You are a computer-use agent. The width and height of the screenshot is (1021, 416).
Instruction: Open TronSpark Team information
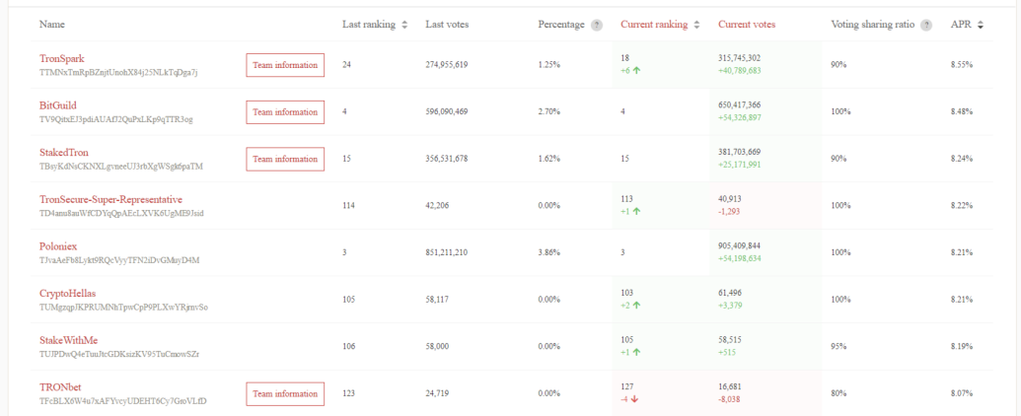pos(285,65)
